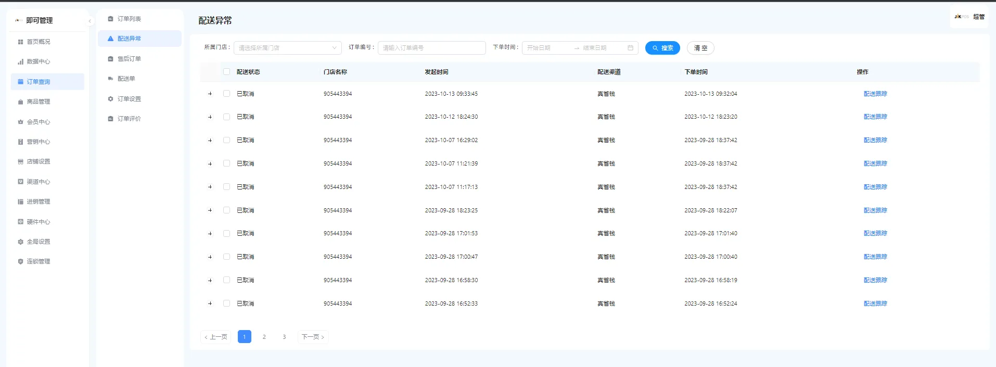Go to 数据中心 in the sidebar
Image resolution: width=996 pixels, height=367 pixels.
(47, 61)
